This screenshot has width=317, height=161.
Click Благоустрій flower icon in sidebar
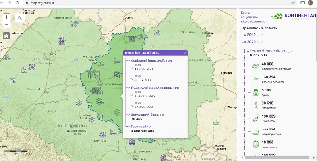[x=256, y=105]
